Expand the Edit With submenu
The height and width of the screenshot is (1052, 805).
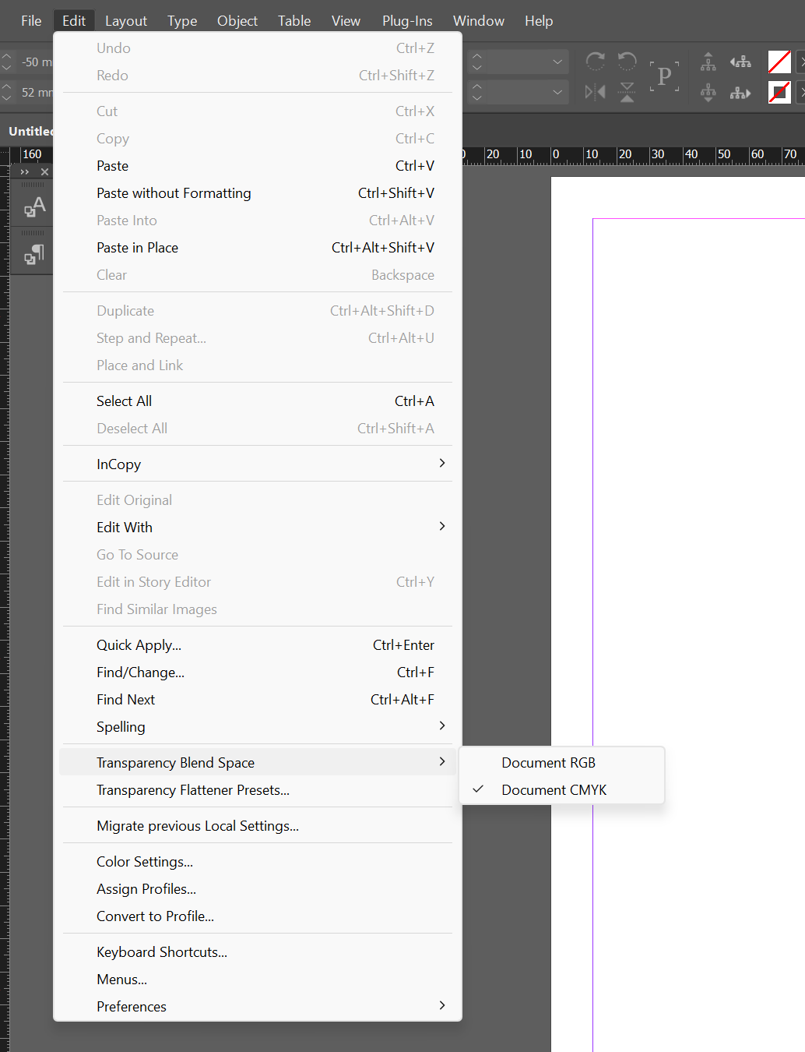442,527
